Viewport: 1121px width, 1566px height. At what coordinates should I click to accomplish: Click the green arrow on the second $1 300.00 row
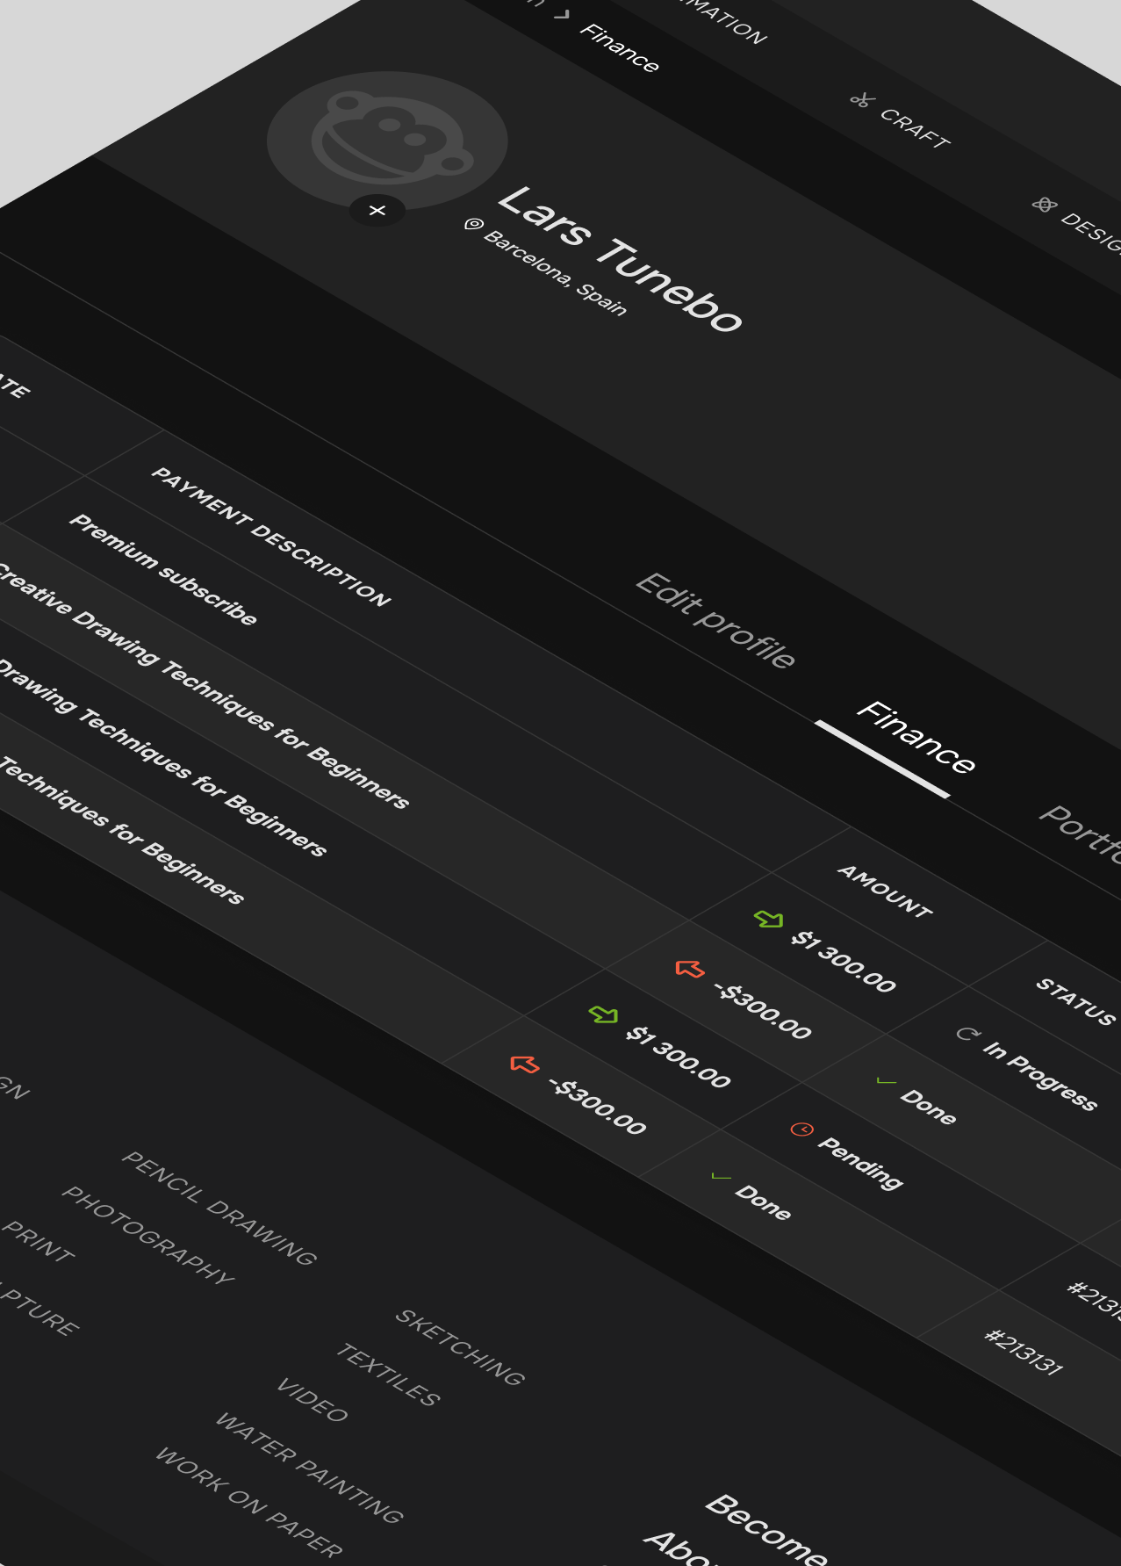[604, 1014]
